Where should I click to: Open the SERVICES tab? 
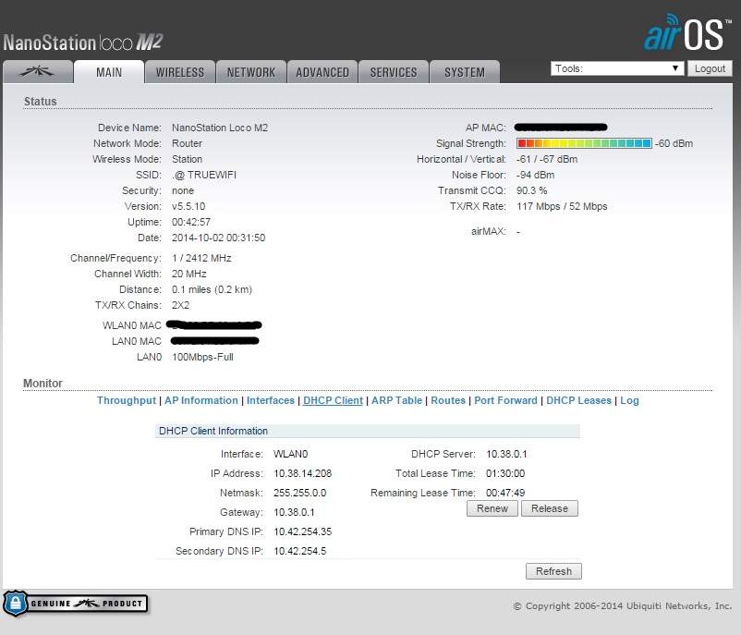pyautogui.click(x=394, y=72)
